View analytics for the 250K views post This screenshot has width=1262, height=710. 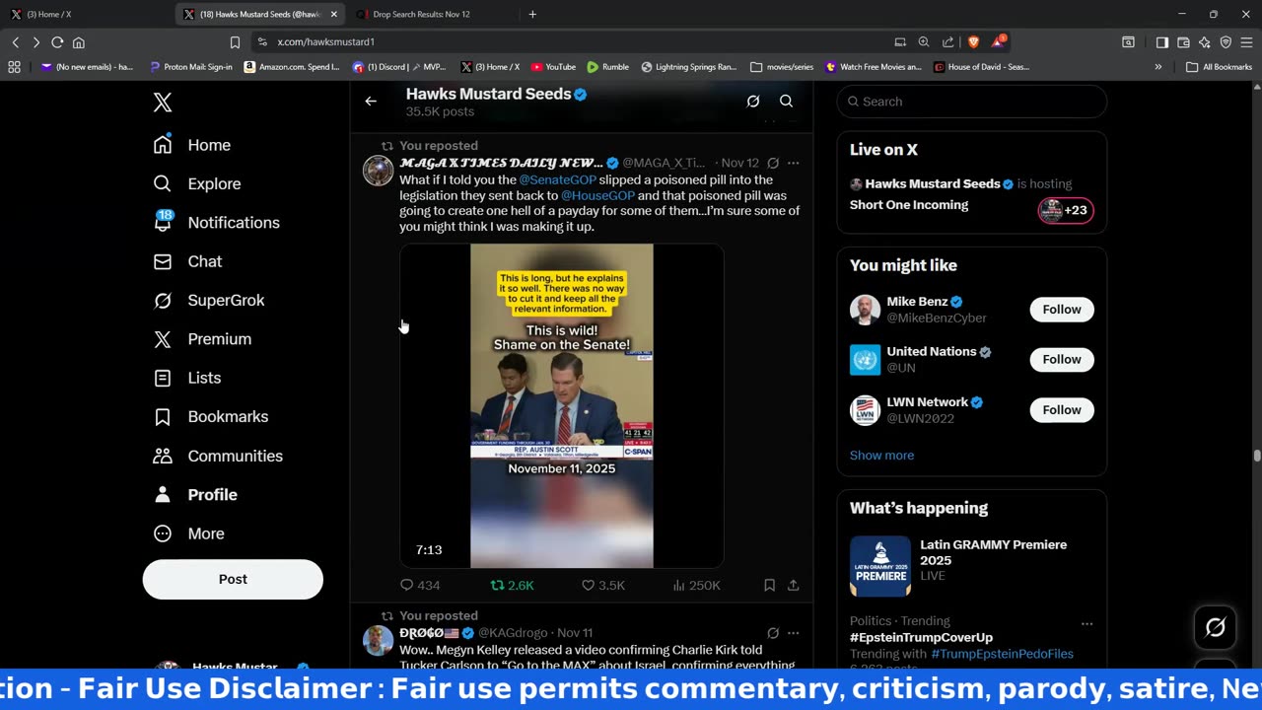pos(696,585)
